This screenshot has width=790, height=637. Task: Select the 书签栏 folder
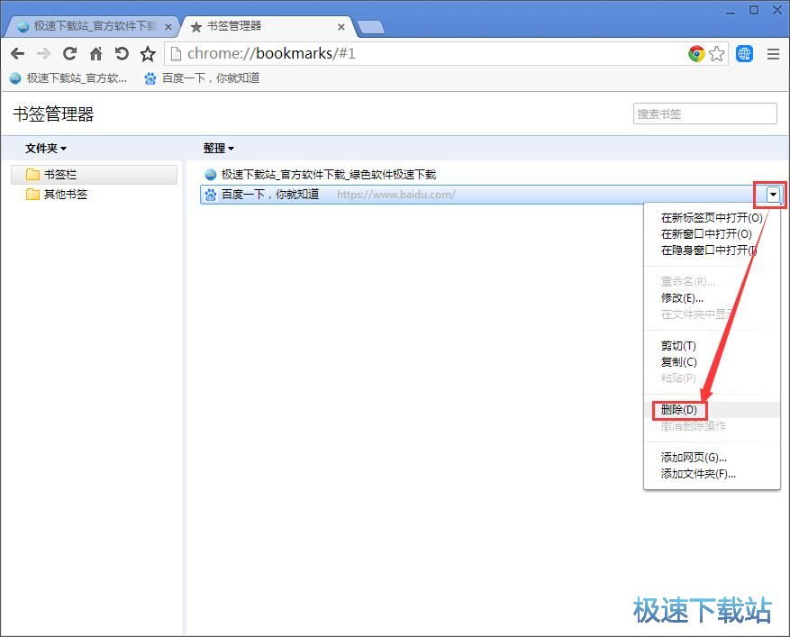coord(95,175)
